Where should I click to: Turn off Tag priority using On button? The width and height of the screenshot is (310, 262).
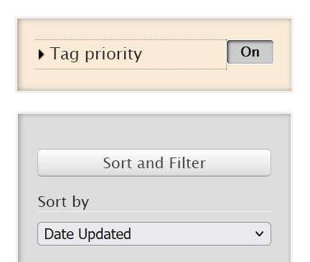(250, 52)
